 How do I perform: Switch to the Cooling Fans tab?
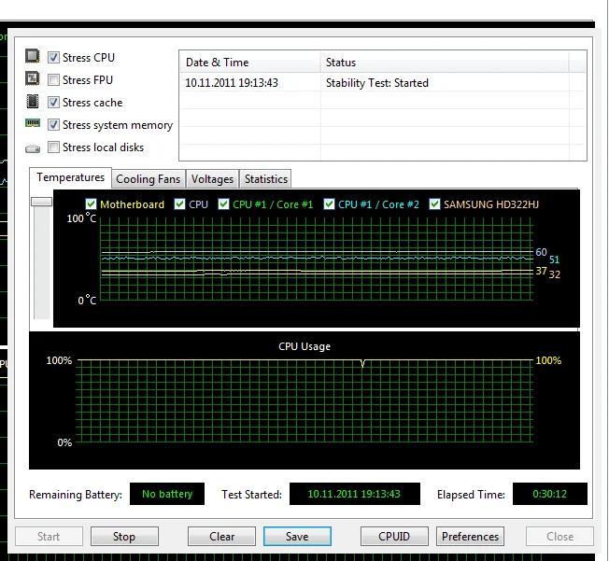(148, 179)
